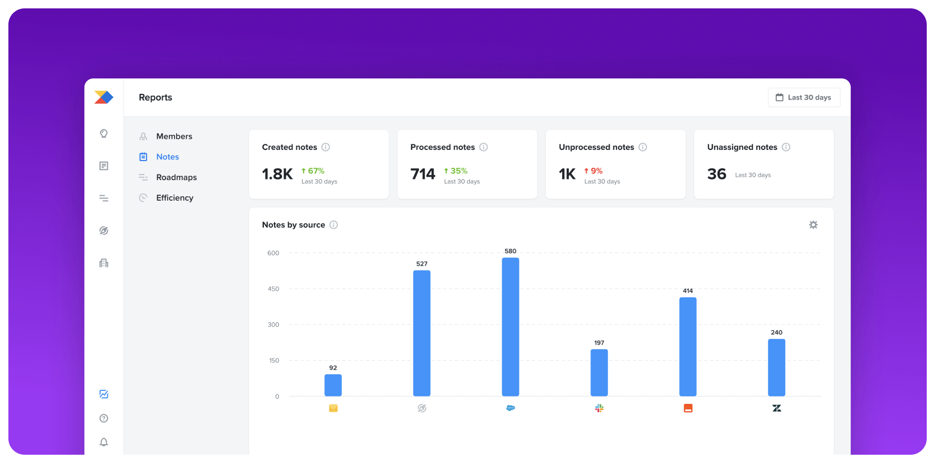Click the bar labeled 92

pyautogui.click(x=333, y=385)
